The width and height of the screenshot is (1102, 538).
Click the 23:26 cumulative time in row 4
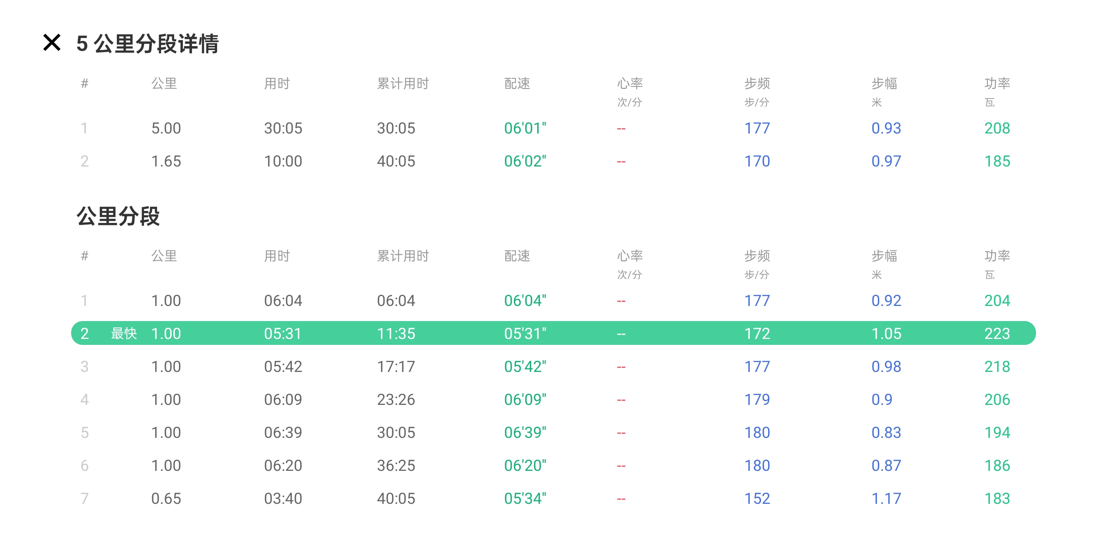pyautogui.click(x=396, y=399)
